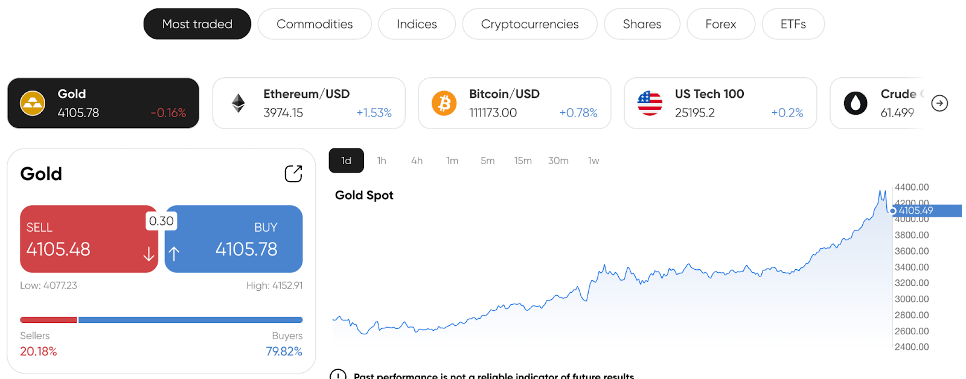Select the 1h chart timeframe
The image size is (966, 379).
point(382,161)
